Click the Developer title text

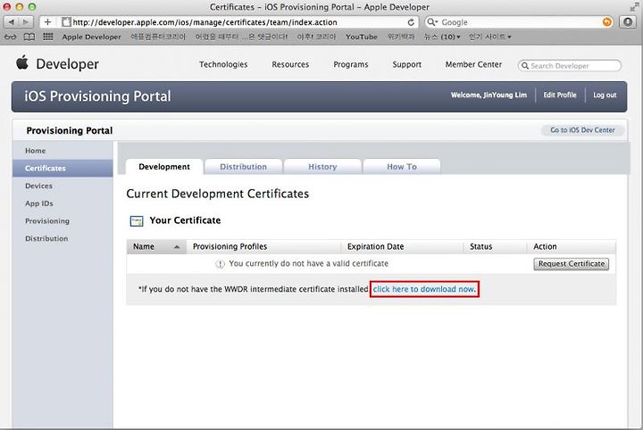(67, 64)
